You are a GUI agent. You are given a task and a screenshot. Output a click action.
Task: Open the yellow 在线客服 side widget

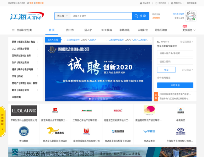(x=3, y=121)
